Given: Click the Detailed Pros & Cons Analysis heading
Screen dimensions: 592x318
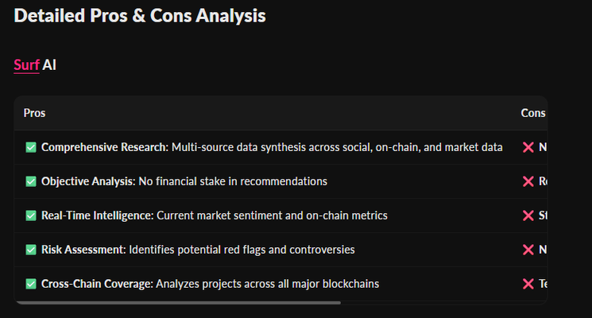Looking at the screenshot, I should tap(140, 16).
